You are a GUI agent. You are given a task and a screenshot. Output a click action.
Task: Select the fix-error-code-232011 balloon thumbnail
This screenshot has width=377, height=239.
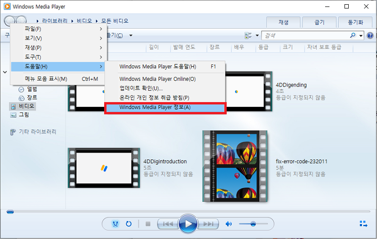pos(235,166)
